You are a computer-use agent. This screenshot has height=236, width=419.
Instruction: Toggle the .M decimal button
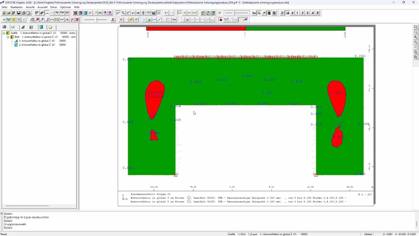(x=287, y=13)
